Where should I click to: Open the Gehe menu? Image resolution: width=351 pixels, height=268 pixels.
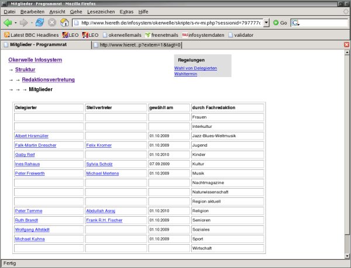point(76,12)
